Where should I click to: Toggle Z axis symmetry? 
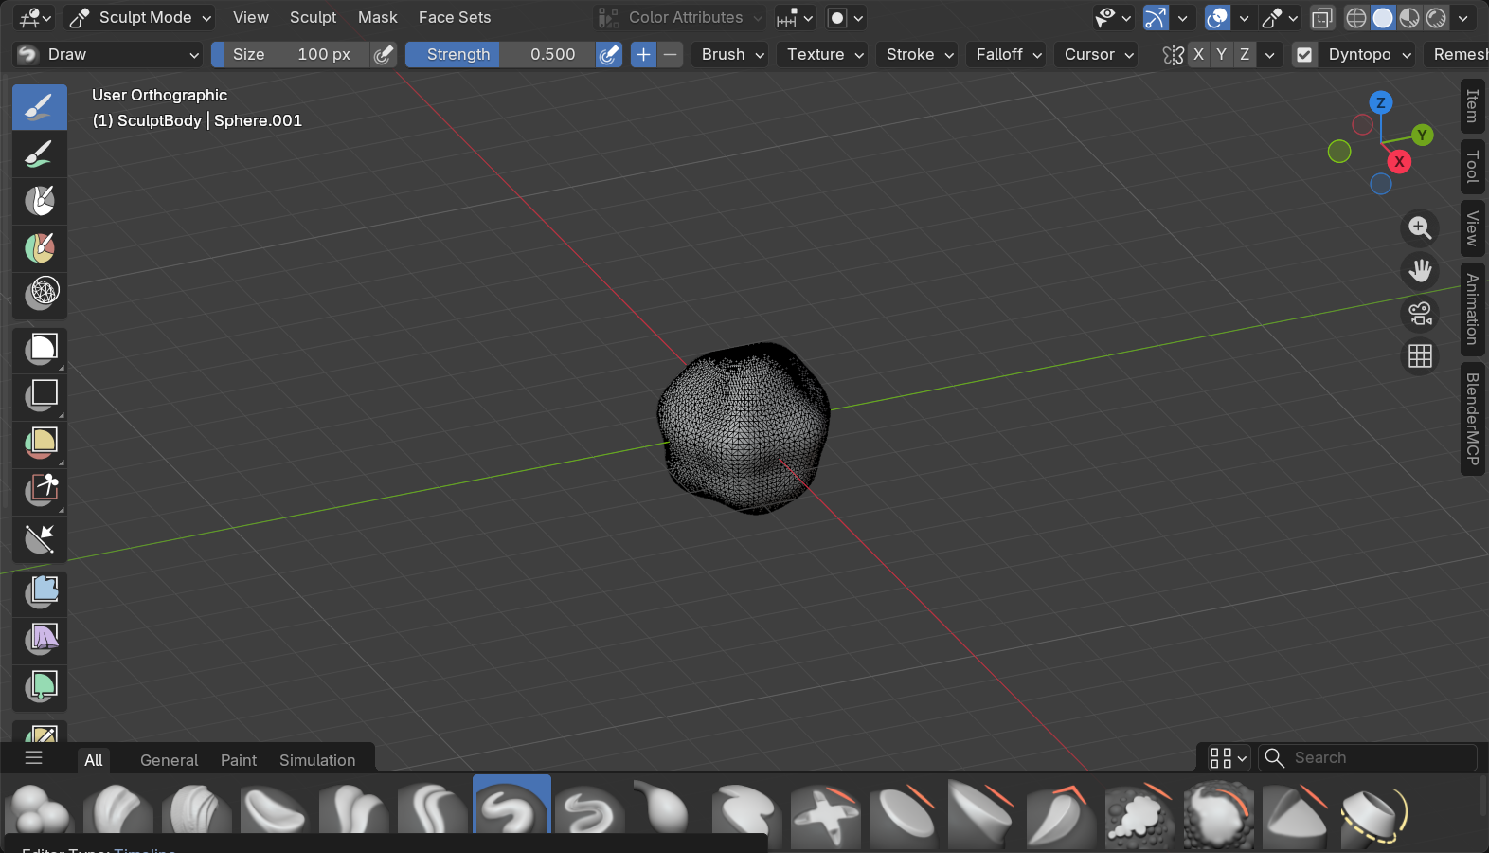1245,55
